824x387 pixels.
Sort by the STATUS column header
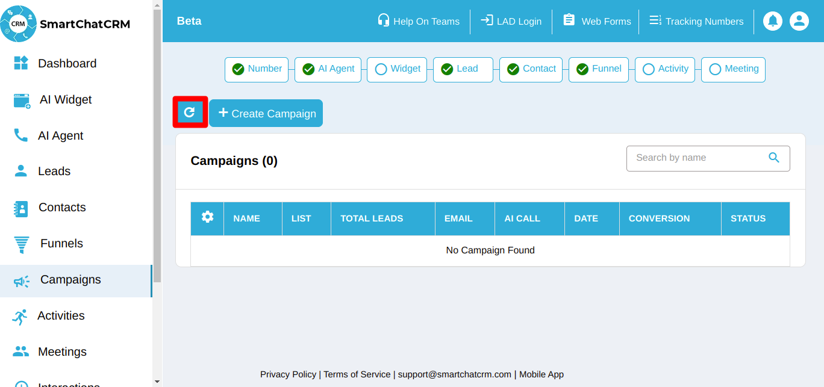748,218
